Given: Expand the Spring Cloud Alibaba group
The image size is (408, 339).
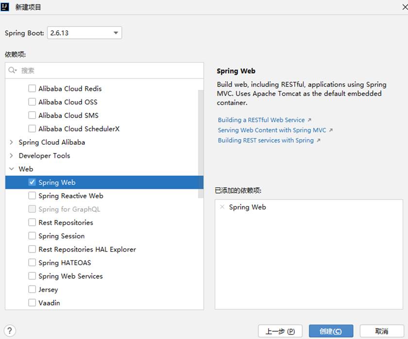Looking at the screenshot, I should (x=11, y=142).
